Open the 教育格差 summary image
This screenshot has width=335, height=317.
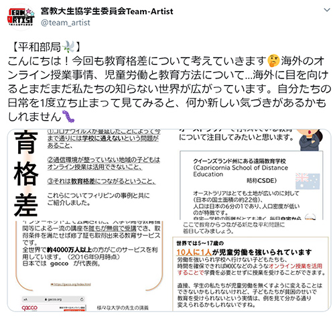coord(87,174)
